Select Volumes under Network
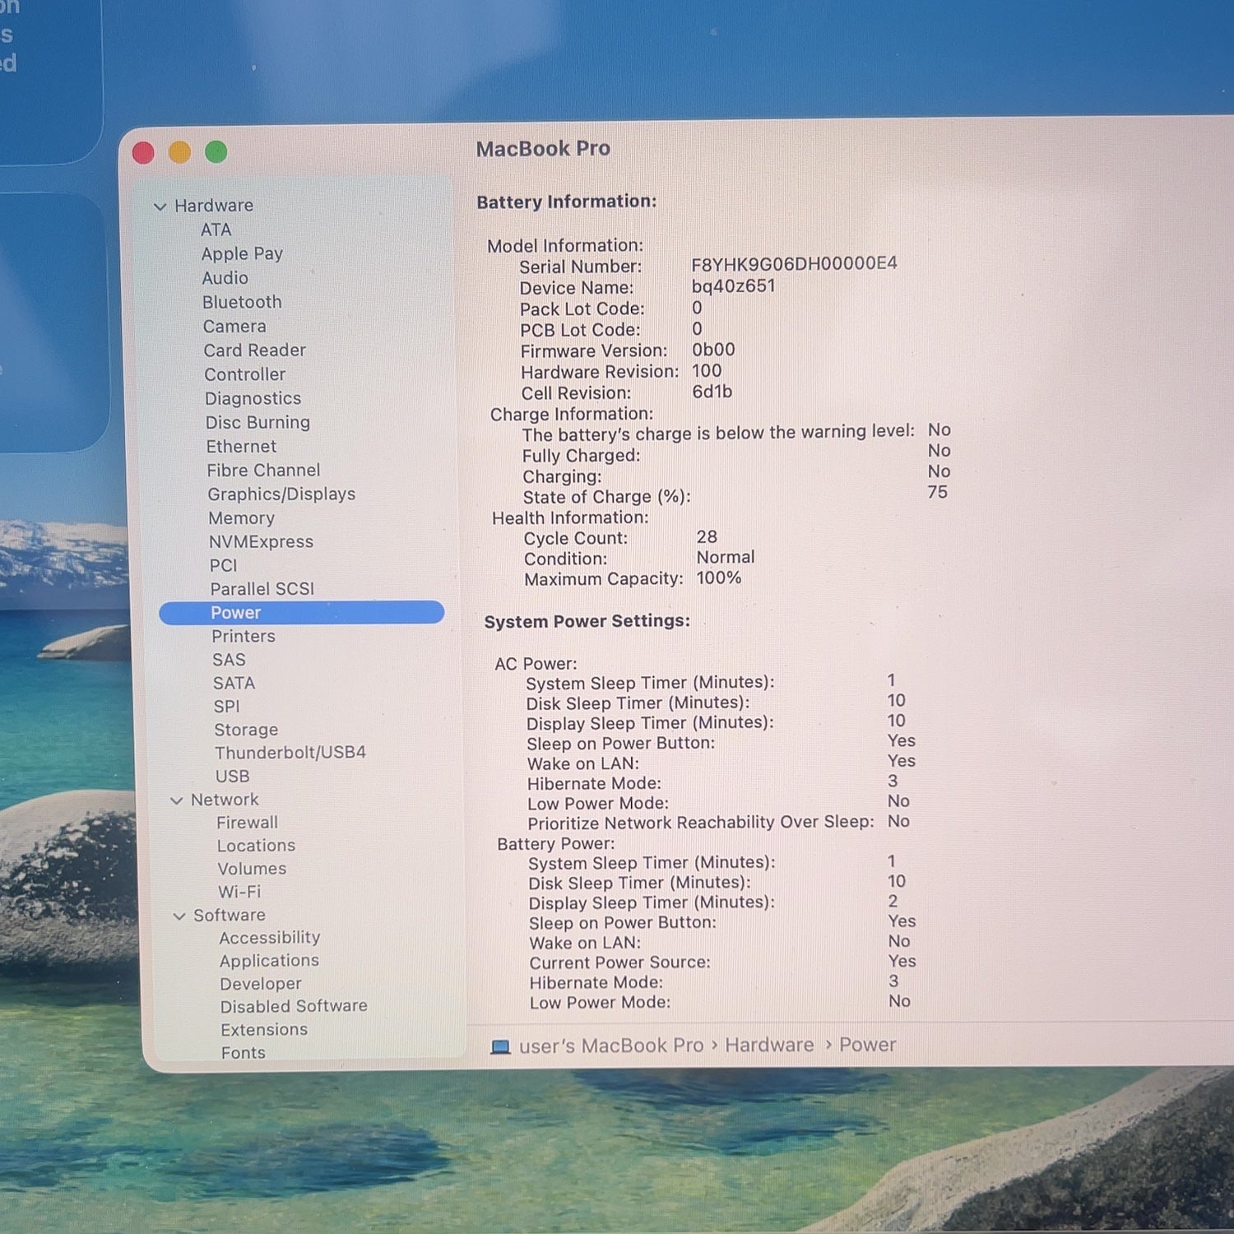The image size is (1234, 1234). [x=253, y=869]
